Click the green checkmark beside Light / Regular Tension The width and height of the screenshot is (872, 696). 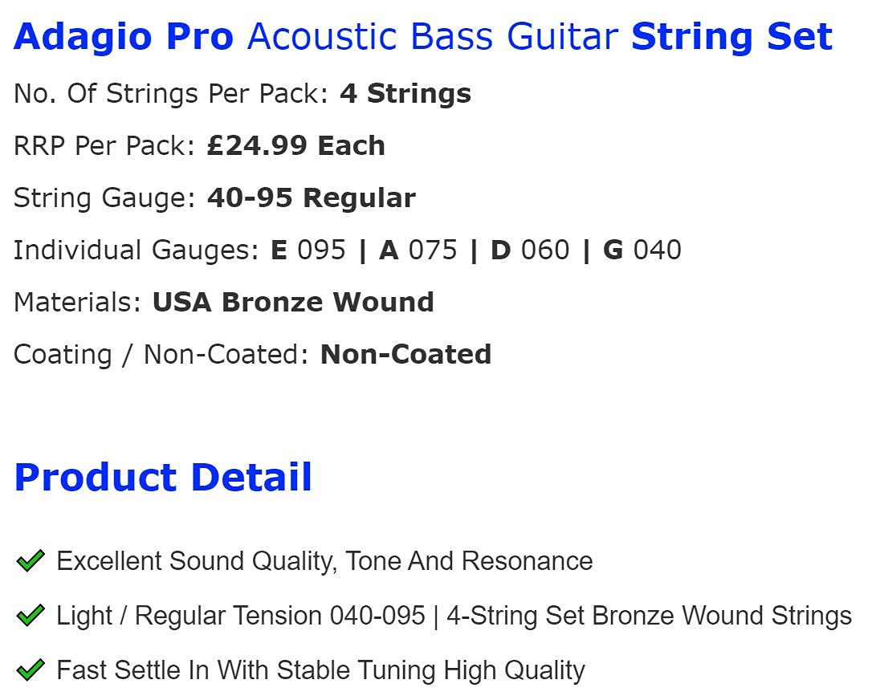pyautogui.click(x=30, y=616)
